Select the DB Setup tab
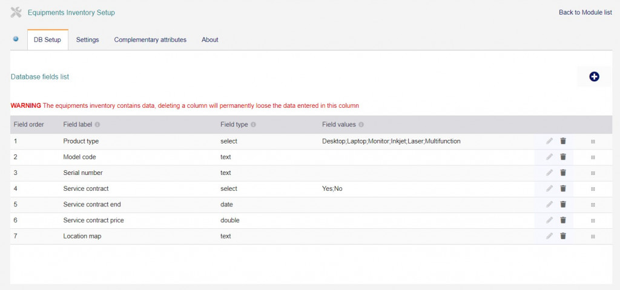620x290 pixels. [47, 40]
